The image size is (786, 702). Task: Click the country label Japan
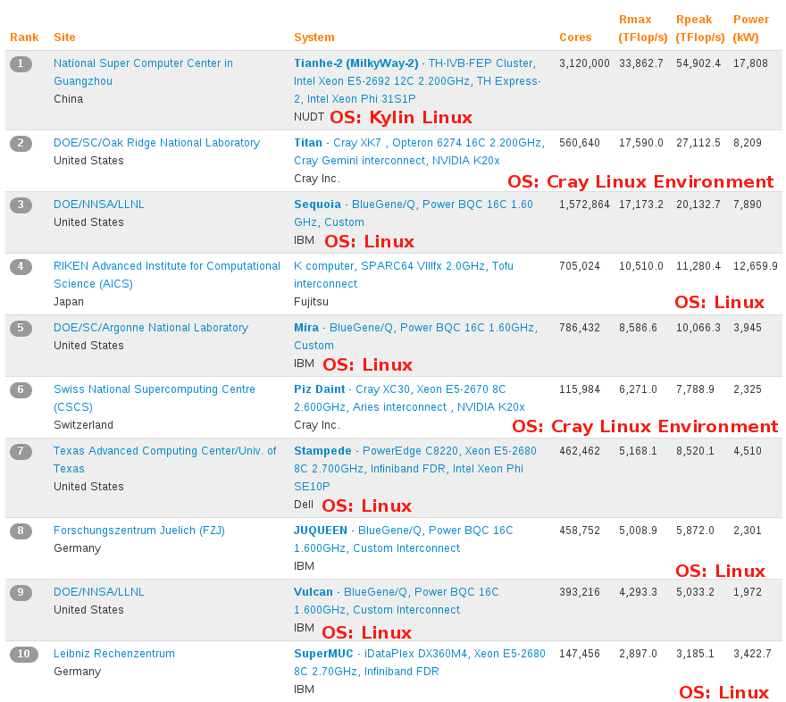(69, 302)
